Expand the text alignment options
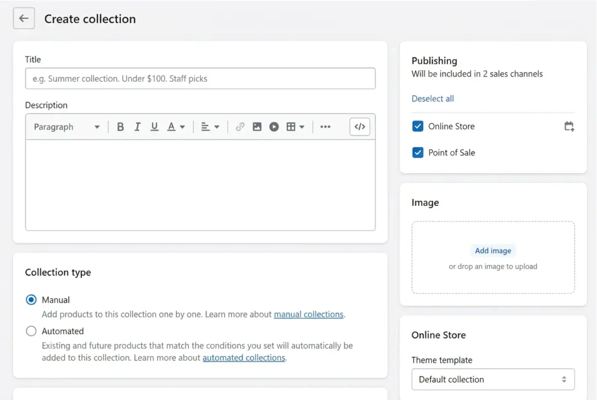 (x=217, y=126)
